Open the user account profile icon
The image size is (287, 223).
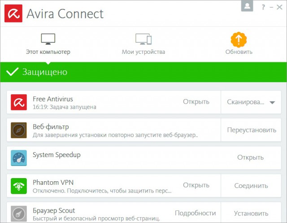(247, 6)
